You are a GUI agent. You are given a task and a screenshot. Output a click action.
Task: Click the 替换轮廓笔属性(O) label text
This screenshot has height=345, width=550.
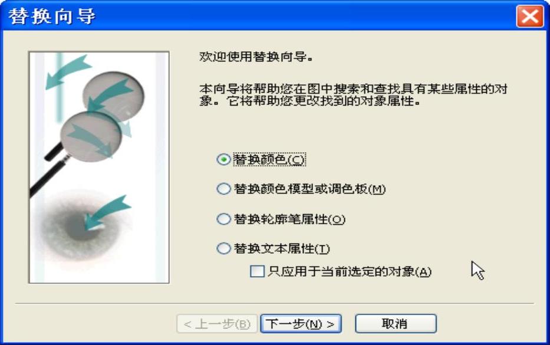tap(289, 219)
